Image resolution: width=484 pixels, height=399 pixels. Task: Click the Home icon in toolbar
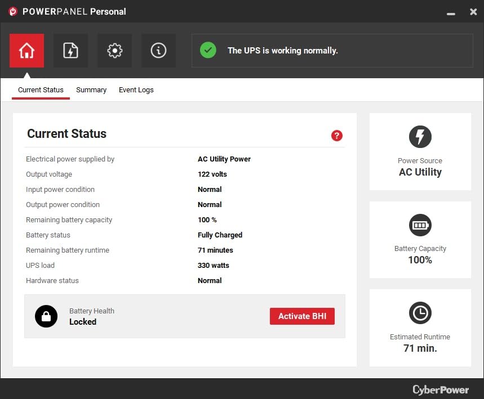26,51
